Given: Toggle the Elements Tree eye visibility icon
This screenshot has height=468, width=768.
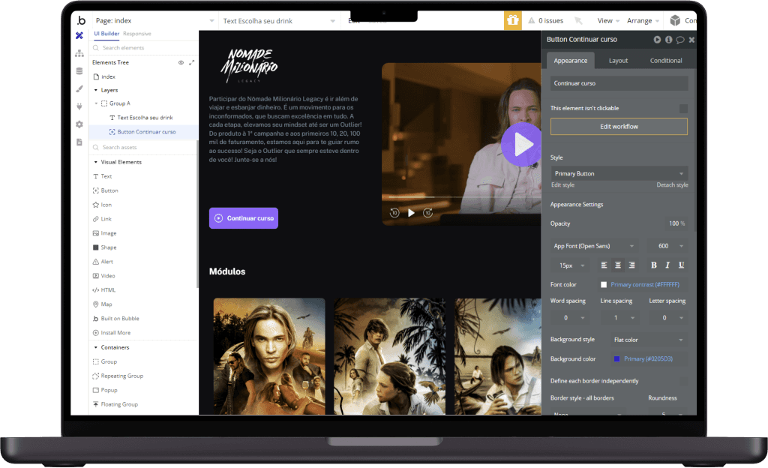Looking at the screenshot, I should tap(181, 63).
